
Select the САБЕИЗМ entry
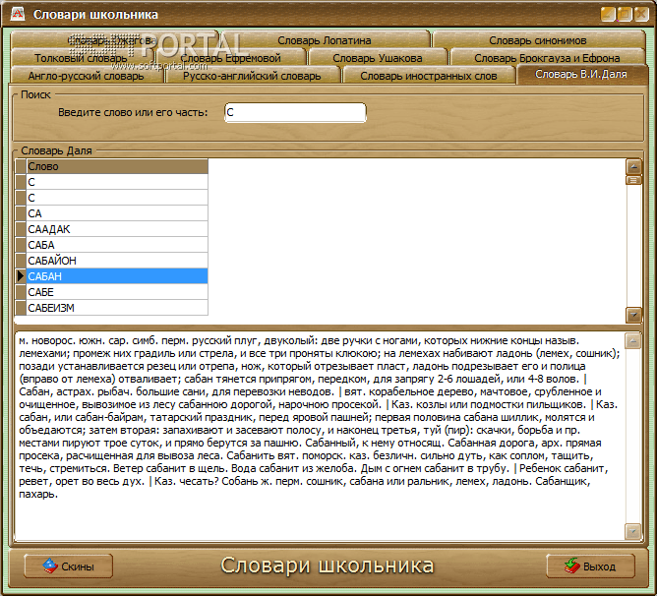click(x=117, y=308)
